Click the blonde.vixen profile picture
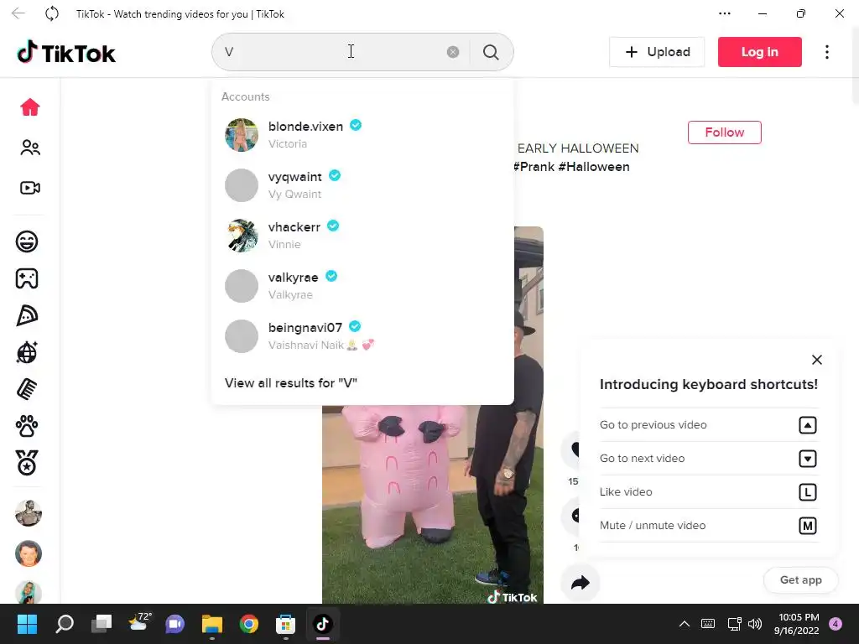 pyautogui.click(x=242, y=135)
